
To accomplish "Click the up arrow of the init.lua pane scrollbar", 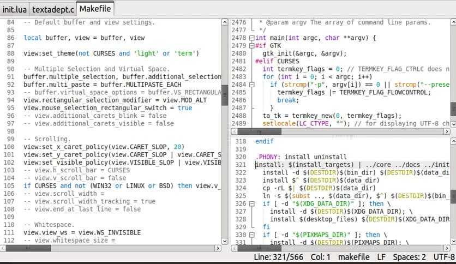I will coord(225,22).
